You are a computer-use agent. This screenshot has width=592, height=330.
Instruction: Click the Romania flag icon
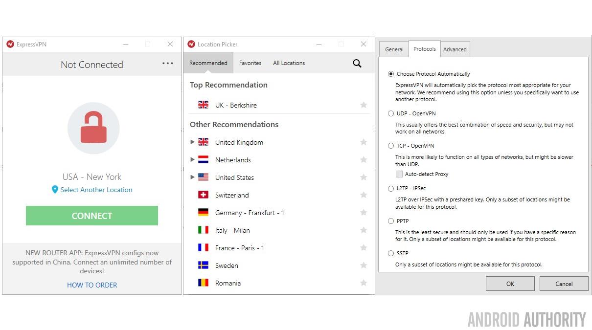[x=203, y=283]
